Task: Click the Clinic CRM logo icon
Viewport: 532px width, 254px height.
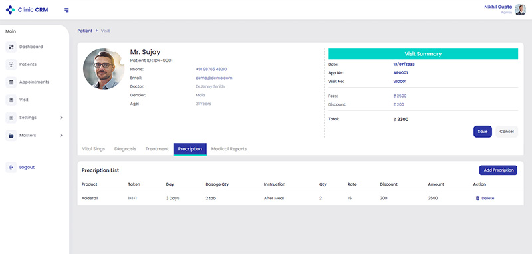Action: point(11,10)
